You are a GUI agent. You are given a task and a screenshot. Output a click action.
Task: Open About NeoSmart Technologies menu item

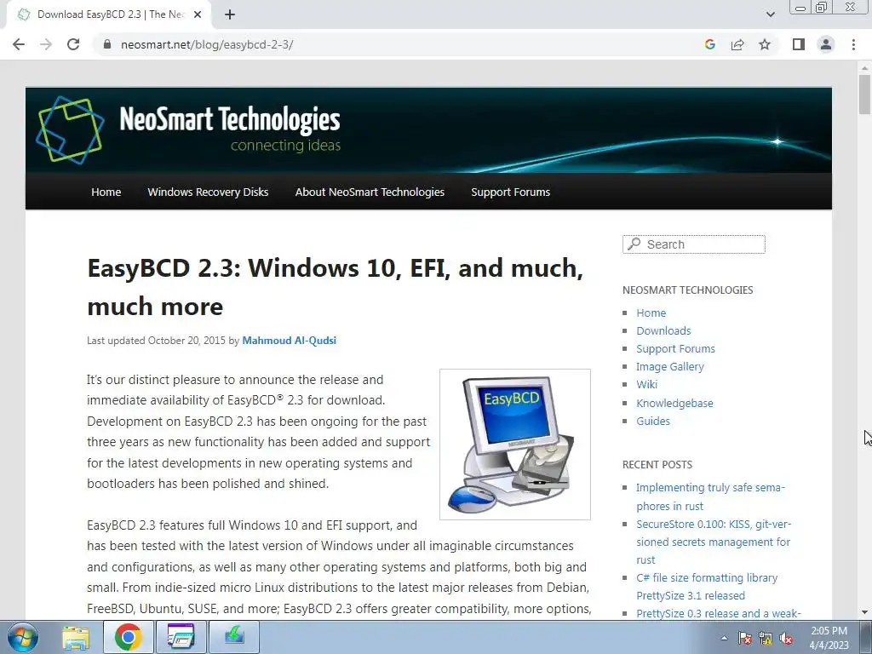tap(370, 192)
